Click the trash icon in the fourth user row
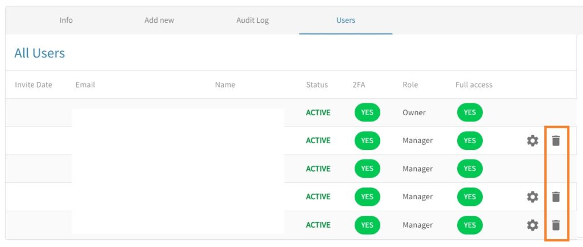The image size is (583, 247). (x=556, y=197)
